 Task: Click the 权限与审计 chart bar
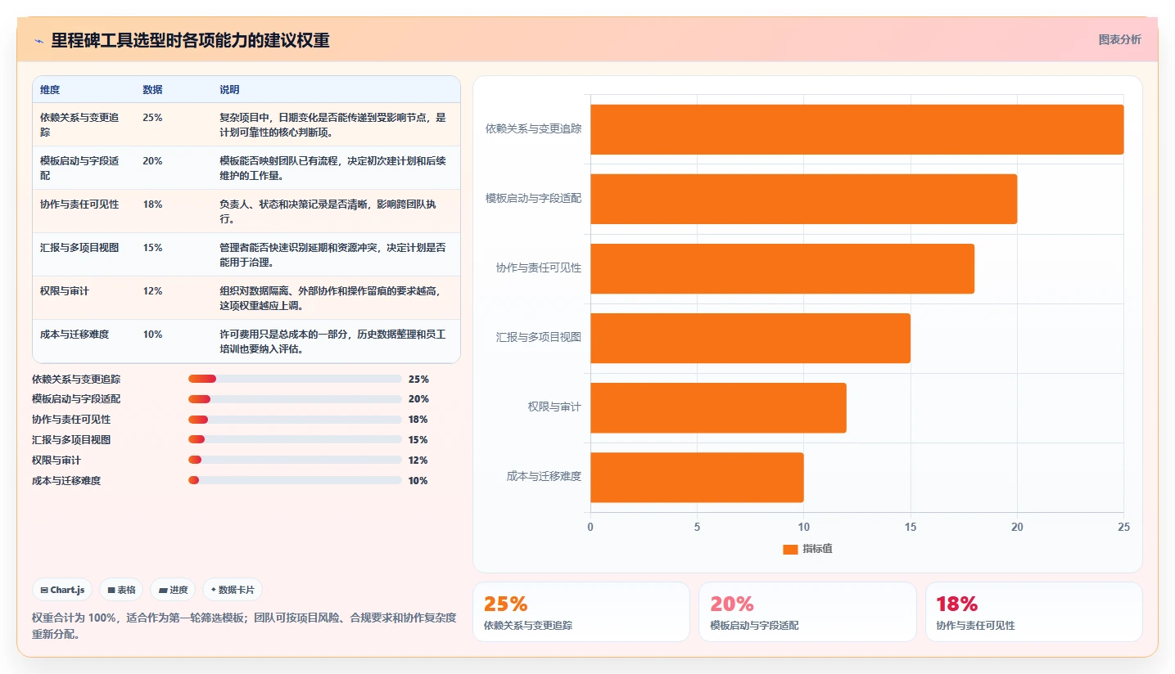click(718, 407)
